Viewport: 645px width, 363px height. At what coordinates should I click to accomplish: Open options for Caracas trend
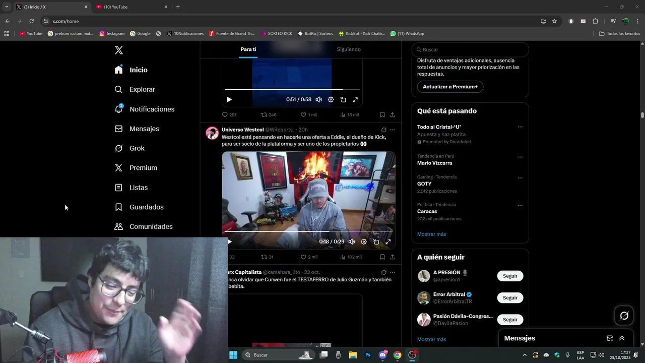pyautogui.click(x=520, y=205)
